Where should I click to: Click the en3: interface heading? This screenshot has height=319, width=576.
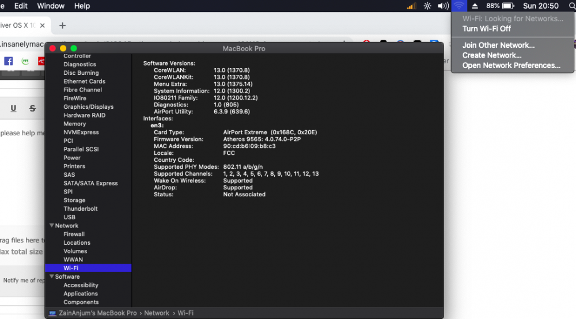pyautogui.click(x=157, y=126)
